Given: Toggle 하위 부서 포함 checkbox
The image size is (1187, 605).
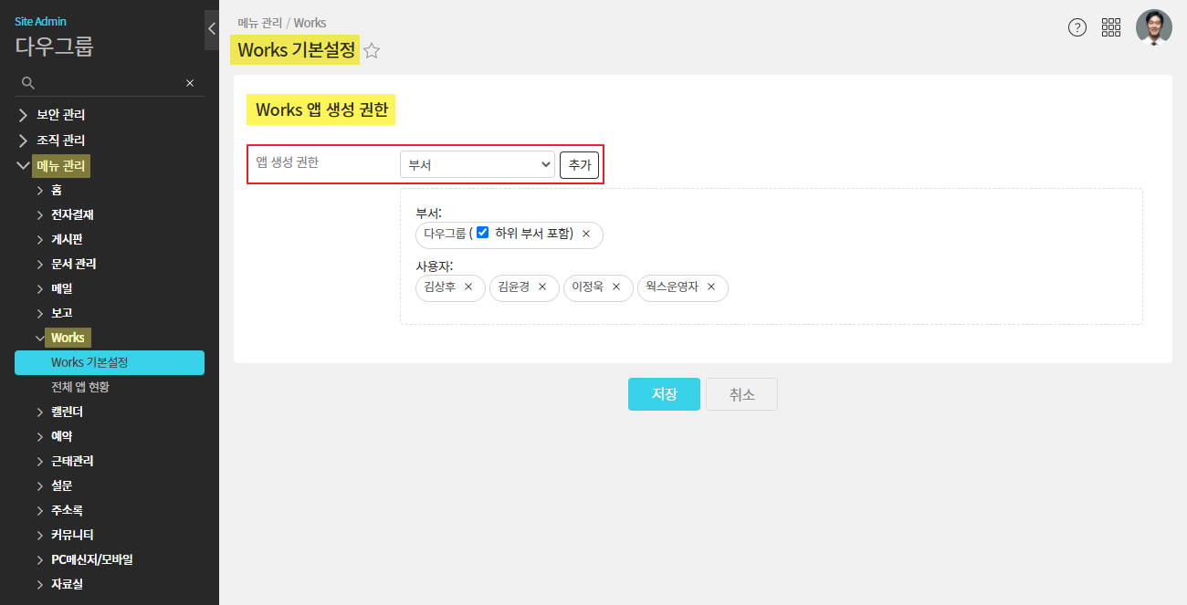Looking at the screenshot, I should [x=483, y=233].
